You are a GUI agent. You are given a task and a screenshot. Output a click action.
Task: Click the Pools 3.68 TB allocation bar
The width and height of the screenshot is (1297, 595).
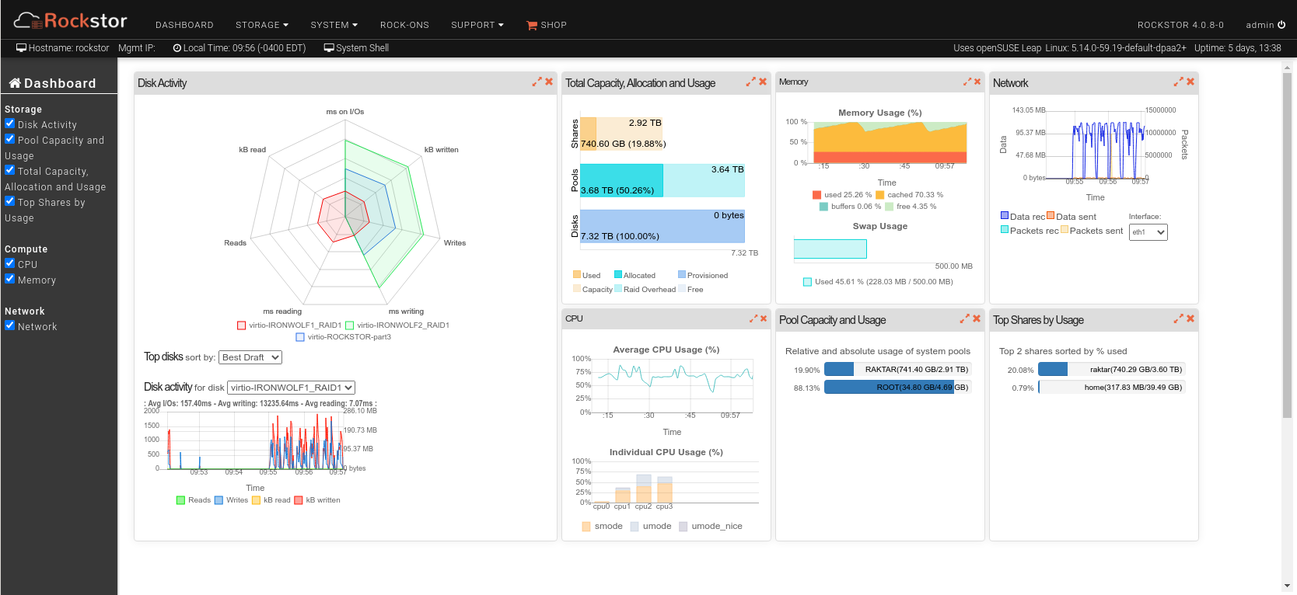(x=621, y=180)
